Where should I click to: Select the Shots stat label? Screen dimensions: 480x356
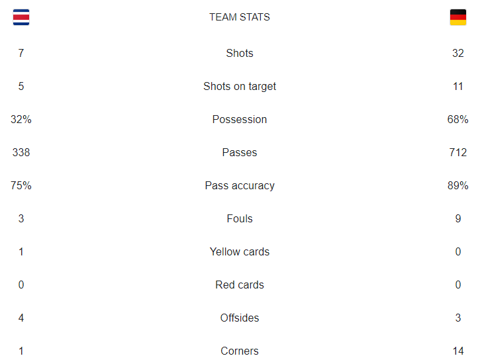tap(240, 53)
